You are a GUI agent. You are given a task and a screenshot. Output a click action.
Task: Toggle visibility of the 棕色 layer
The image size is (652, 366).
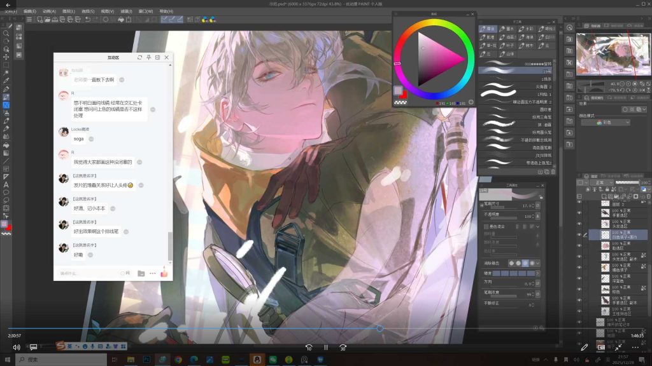(579, 289)
